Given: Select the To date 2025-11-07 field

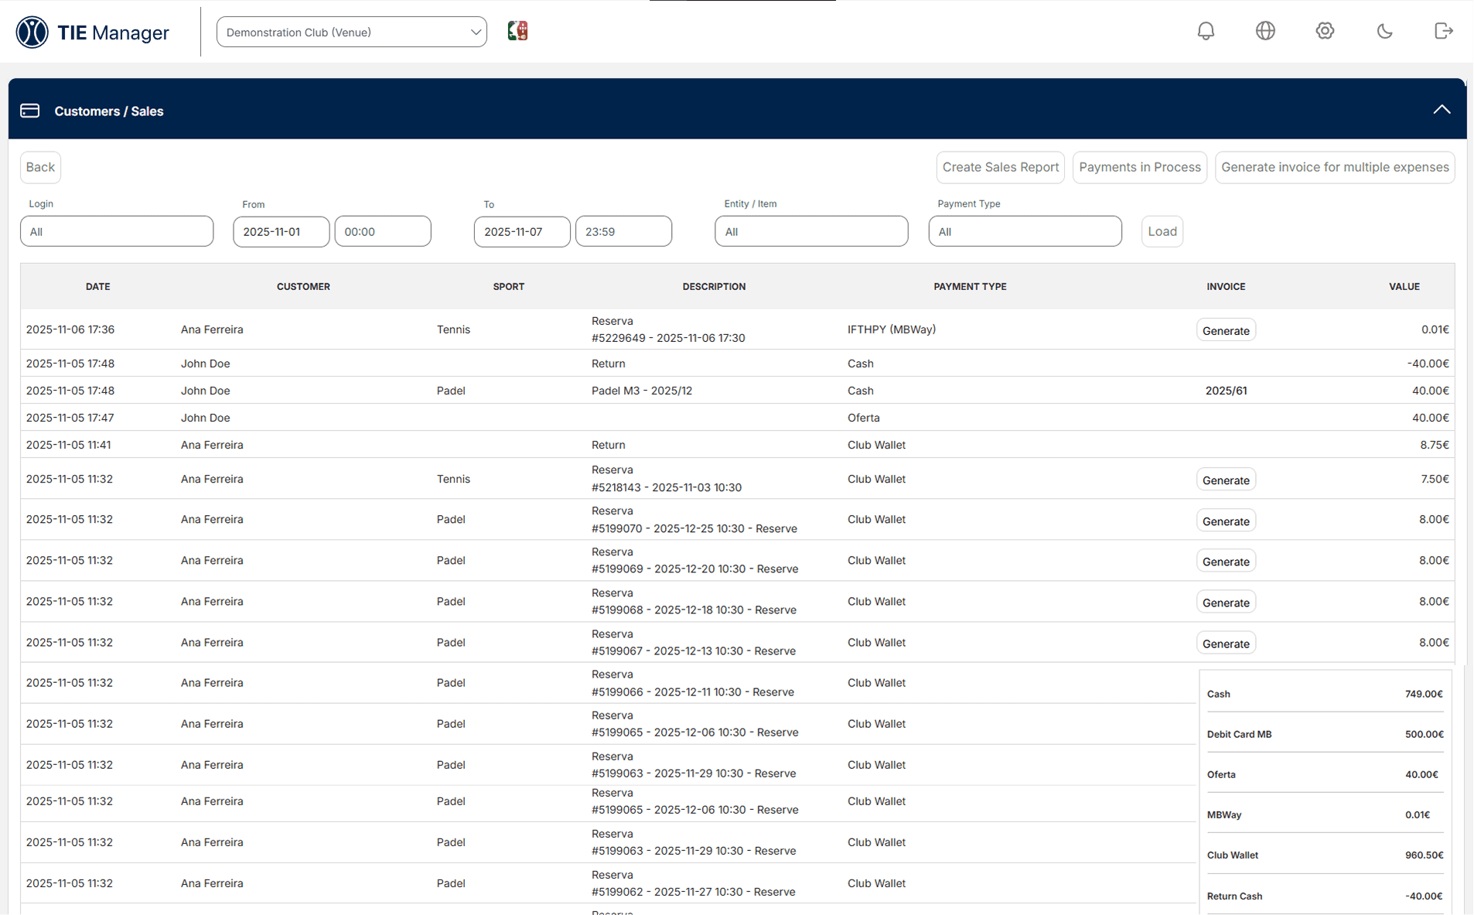Looking at the screenshot, I should (x=522, y=231).
